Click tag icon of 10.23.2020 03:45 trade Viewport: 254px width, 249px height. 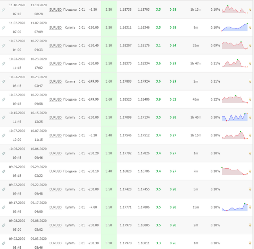4,82
